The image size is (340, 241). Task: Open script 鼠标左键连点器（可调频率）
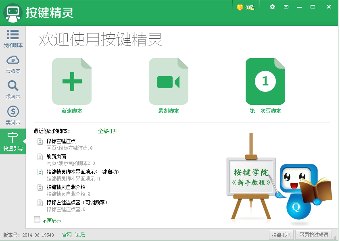[77, 202]
